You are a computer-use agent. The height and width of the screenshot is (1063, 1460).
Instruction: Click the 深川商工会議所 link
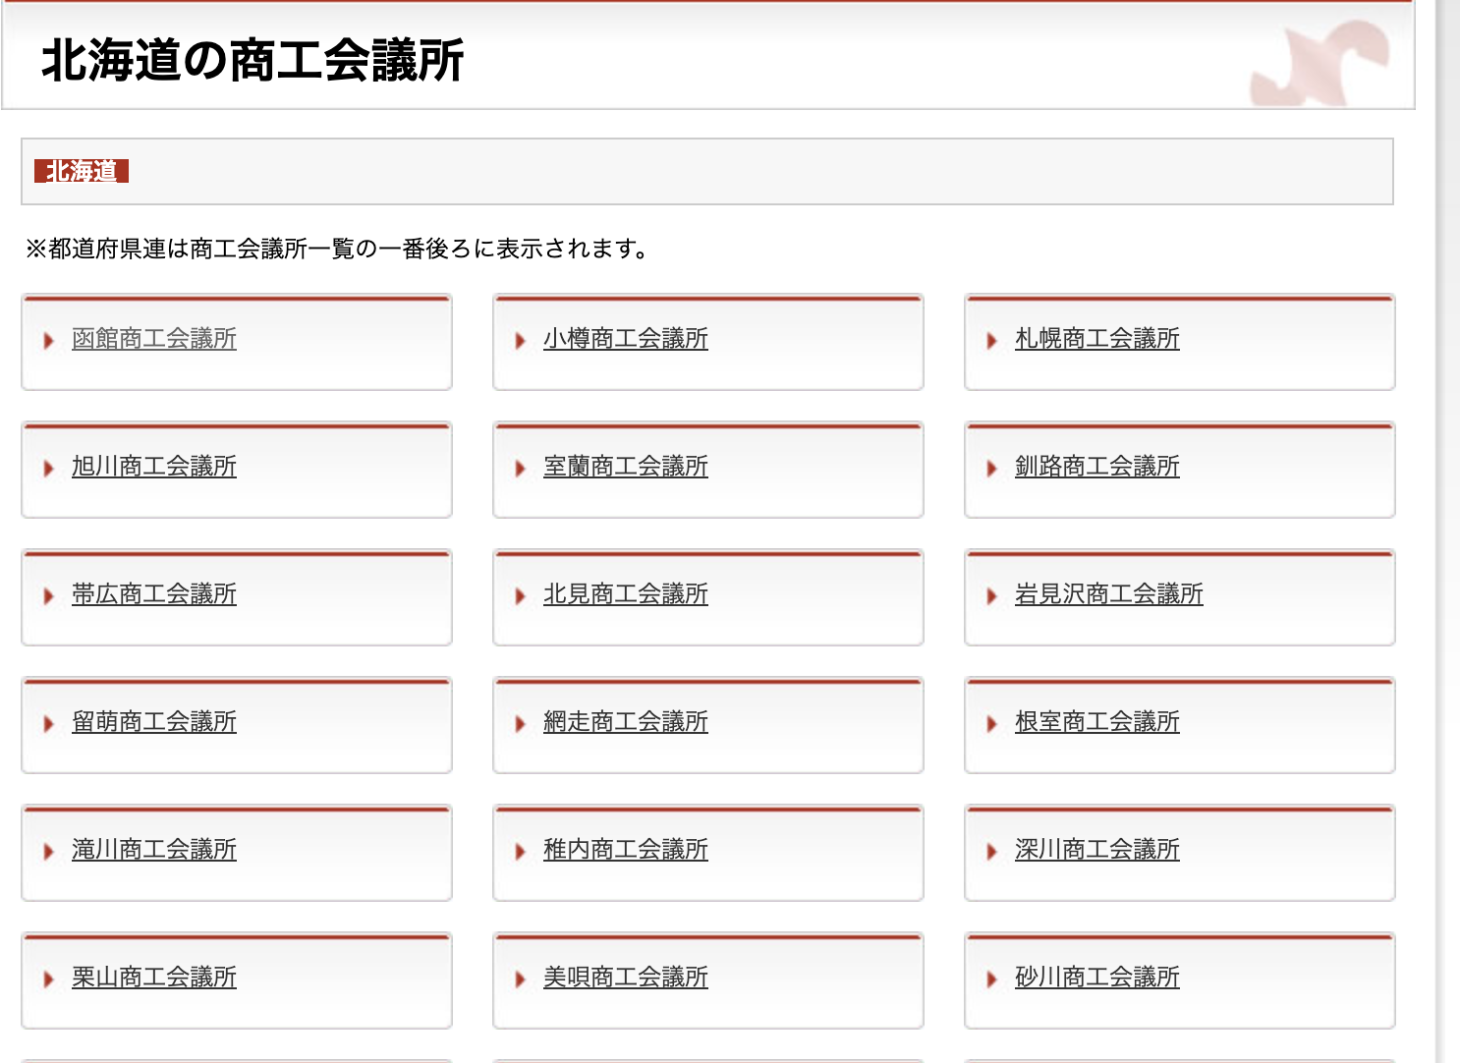pyautogui.click(x=1097, y=850)
